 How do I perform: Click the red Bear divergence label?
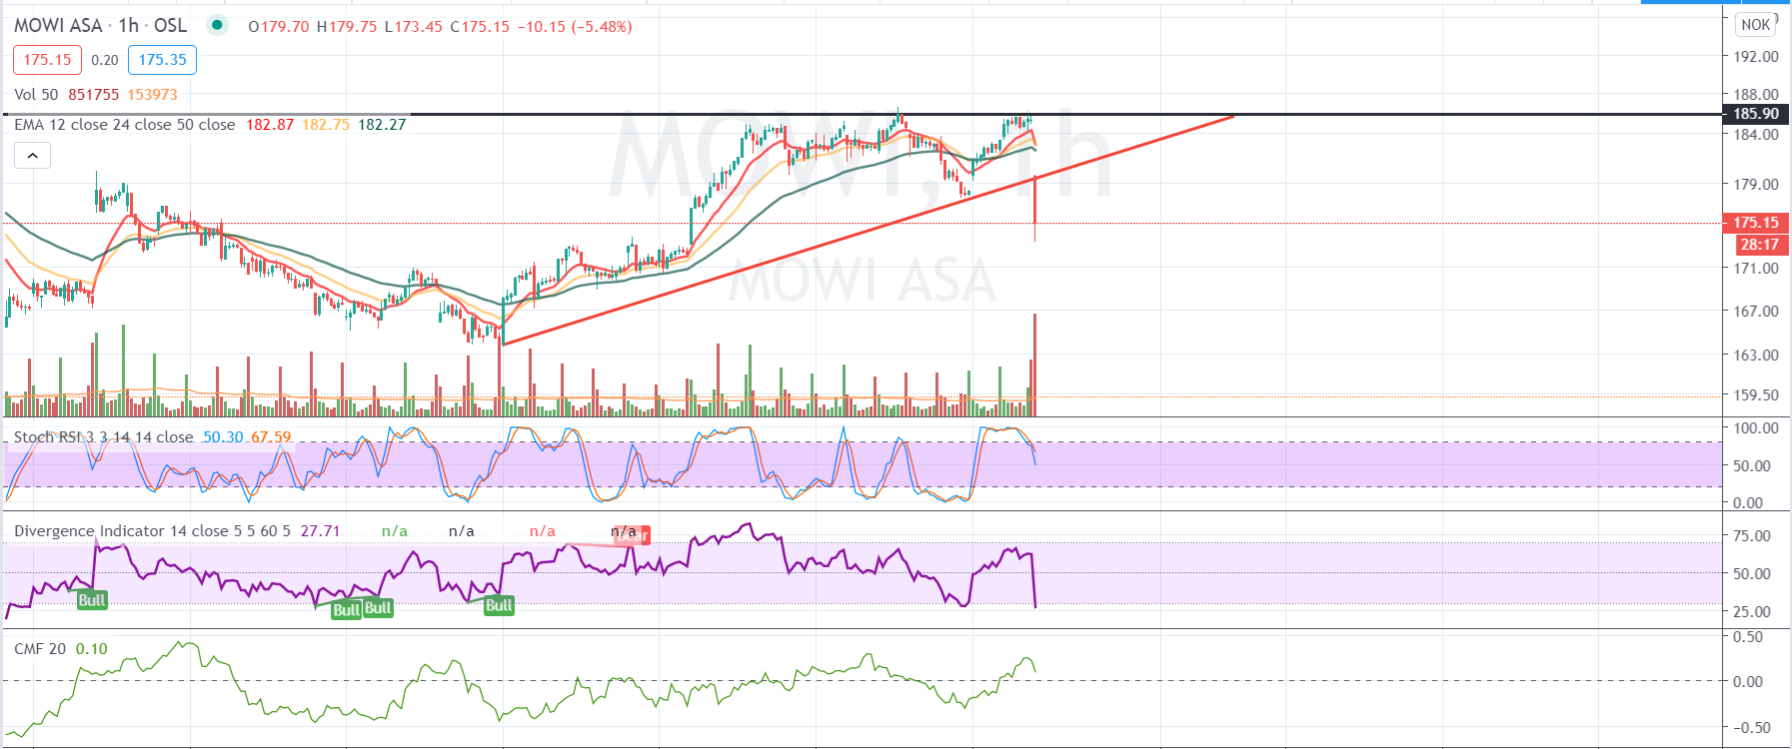click(634, 535)
